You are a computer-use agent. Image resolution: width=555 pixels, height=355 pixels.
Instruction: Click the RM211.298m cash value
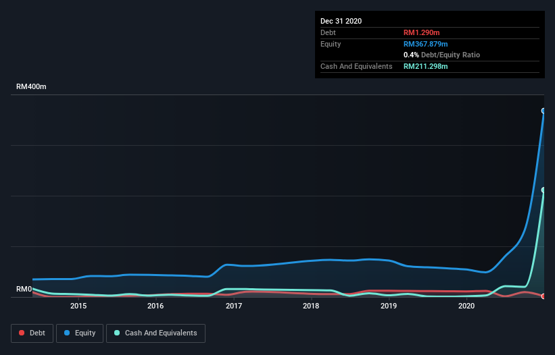[x=425, y=66]
